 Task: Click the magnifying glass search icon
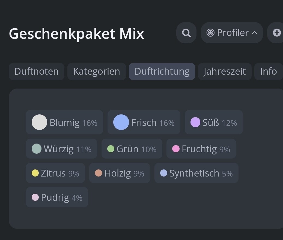point(186,33)
